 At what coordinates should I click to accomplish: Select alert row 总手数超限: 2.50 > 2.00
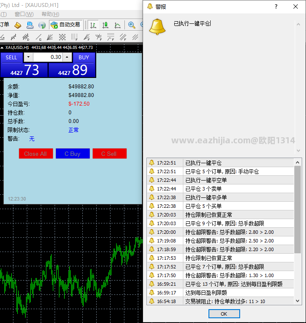click(x=221, y=241)
